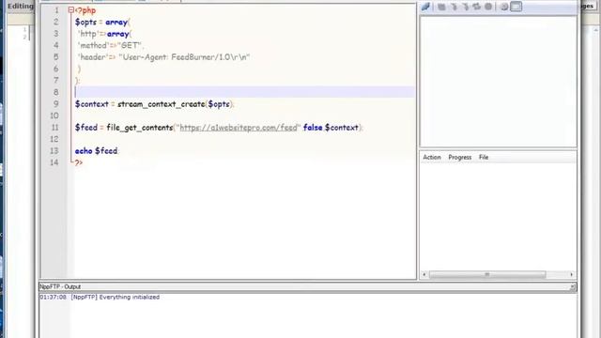Click the NppFTP Upload file icon
The width and height of the screenshot is (601, 338).
pos(466,7)
